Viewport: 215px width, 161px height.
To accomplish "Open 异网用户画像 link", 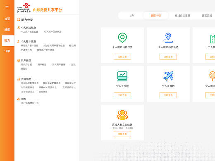I will 59,64.
